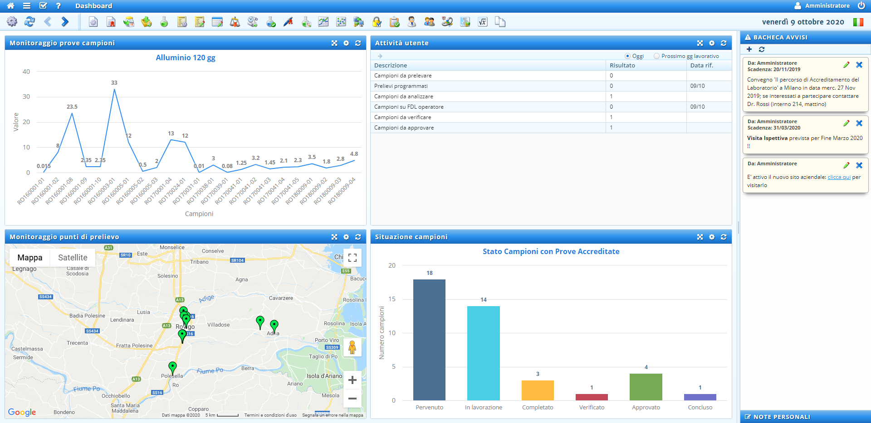Open the square root formula icon
Viewport: 871px width, 423px height.
click(x=483, y=22)
